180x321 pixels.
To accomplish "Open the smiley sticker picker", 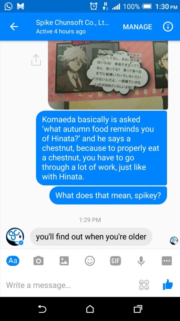I will point(90,261).
